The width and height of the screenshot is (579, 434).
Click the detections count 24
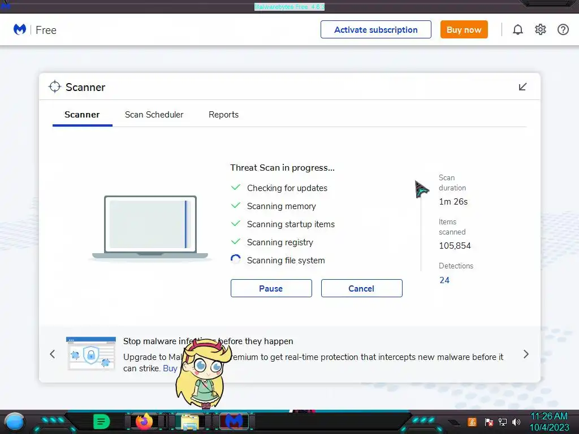coord(444,280)
